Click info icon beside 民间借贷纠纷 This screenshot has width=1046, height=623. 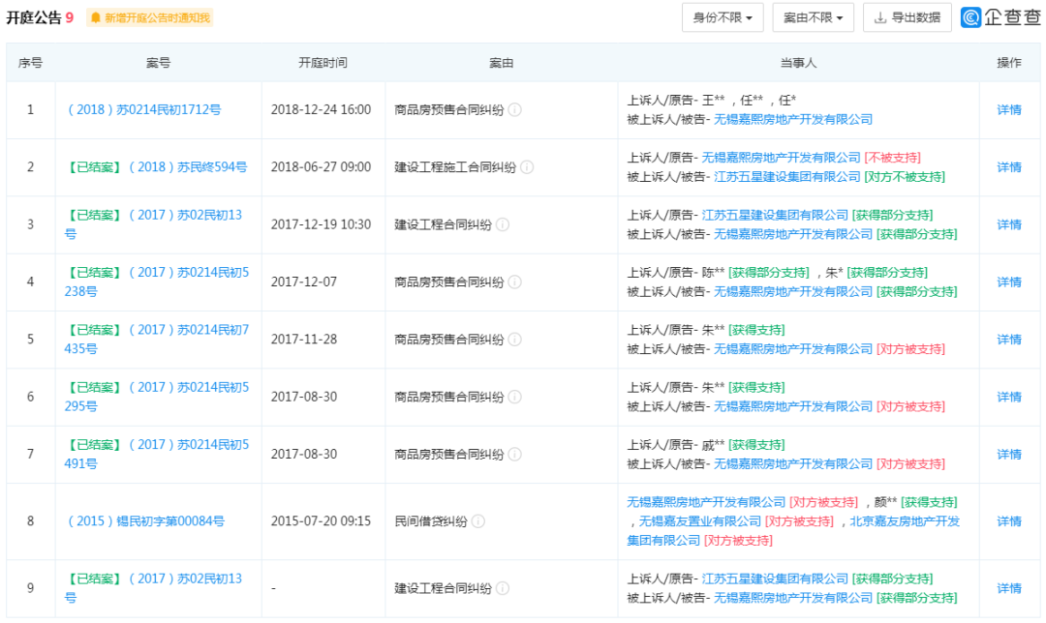(x=478, y=521)
